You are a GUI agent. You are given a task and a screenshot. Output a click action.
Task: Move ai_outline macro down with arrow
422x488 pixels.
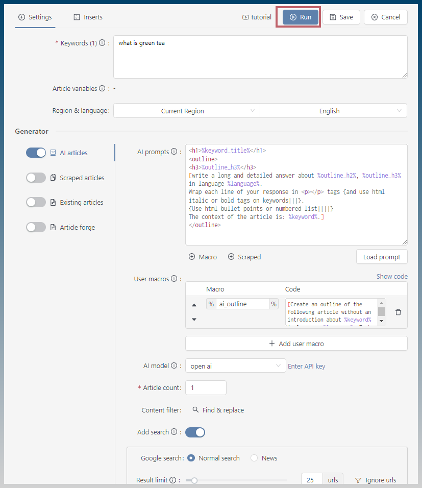pos(194,320)
